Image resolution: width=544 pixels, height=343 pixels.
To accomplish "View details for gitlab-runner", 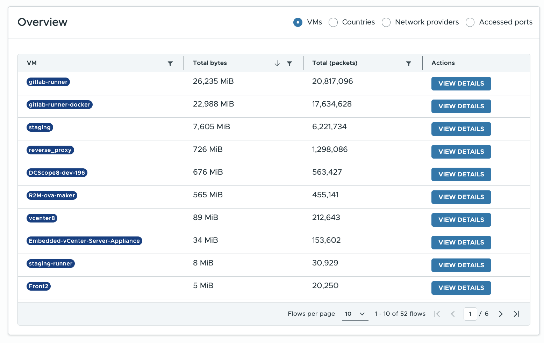I will pos(461,84).
